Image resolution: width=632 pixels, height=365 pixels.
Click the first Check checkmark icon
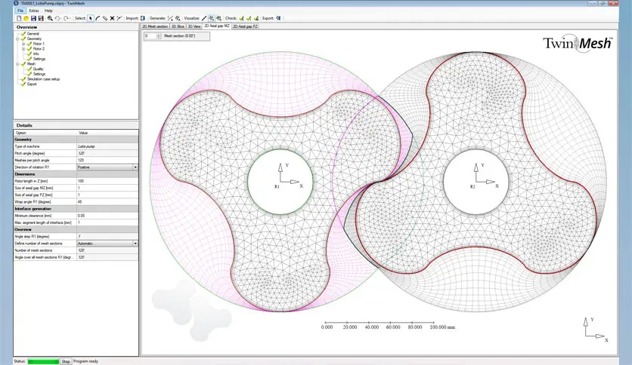(241, 19)
